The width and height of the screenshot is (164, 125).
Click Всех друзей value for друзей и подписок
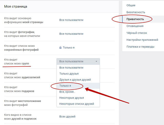pyautogui.click(x=67, y=117)
